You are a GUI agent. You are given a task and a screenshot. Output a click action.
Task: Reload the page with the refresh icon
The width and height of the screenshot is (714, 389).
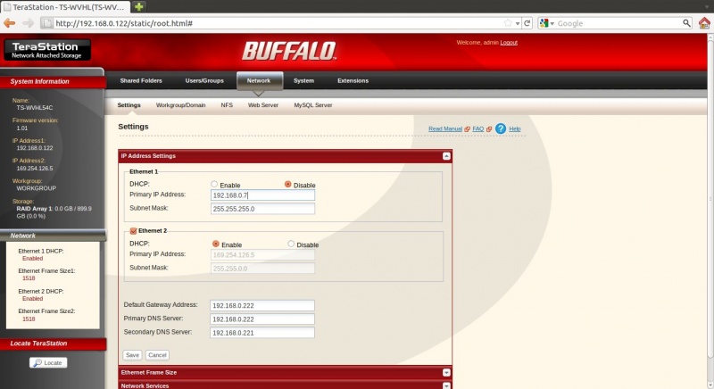click(527, 23)
